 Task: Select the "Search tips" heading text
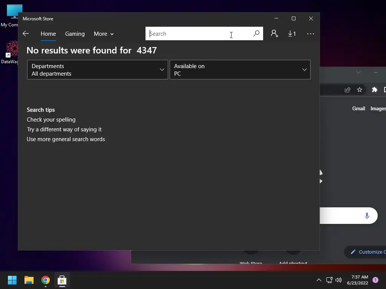tap(41, 110)
